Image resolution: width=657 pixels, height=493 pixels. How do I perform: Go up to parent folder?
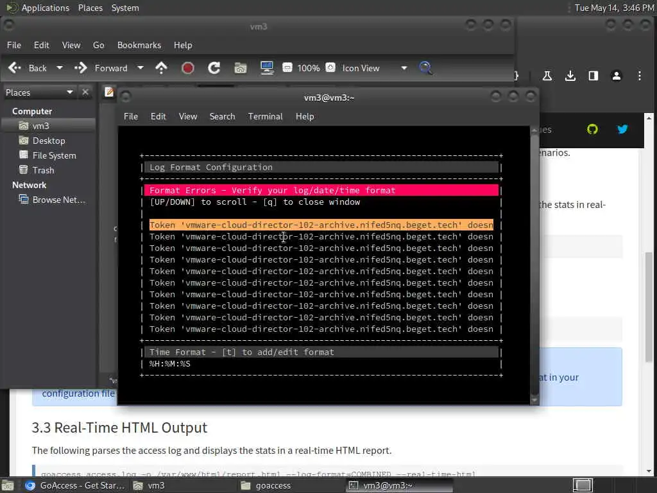161,68
